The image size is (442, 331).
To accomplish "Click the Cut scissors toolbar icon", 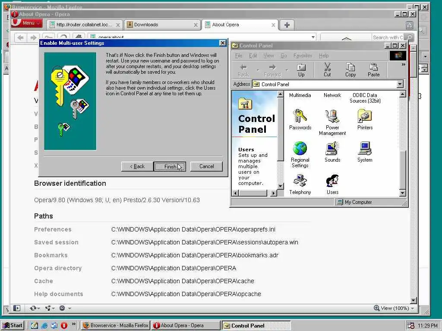I will 327,70.
